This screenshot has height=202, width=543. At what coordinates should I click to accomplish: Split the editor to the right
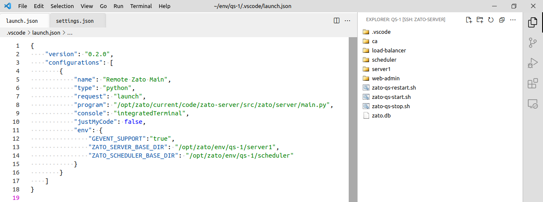coord(336,20)
